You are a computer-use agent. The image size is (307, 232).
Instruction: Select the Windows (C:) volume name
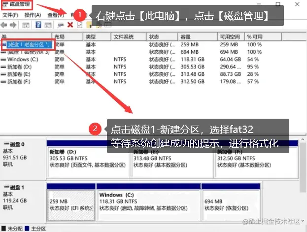23,60
